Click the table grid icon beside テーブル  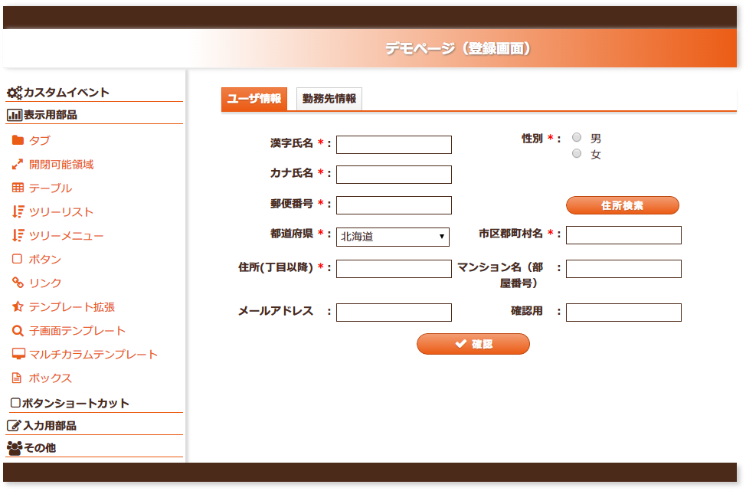click(x=18, y=188)
